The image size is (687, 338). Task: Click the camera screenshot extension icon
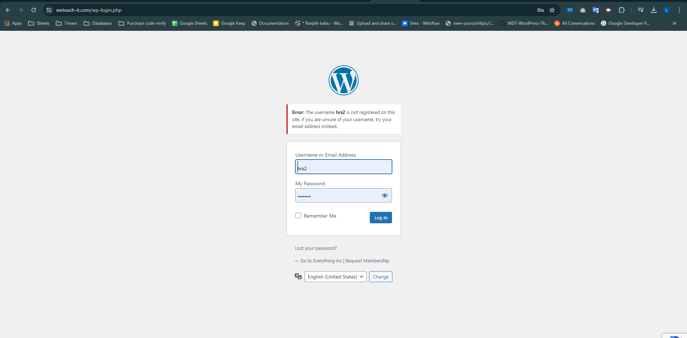(583, 10)
